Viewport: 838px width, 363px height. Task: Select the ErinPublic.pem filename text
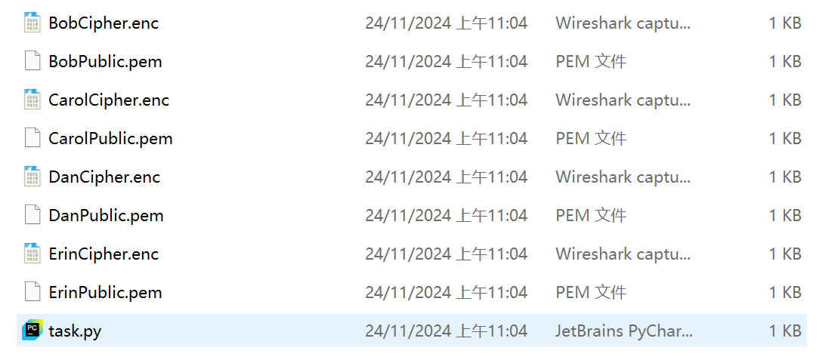tap(105, 292)
